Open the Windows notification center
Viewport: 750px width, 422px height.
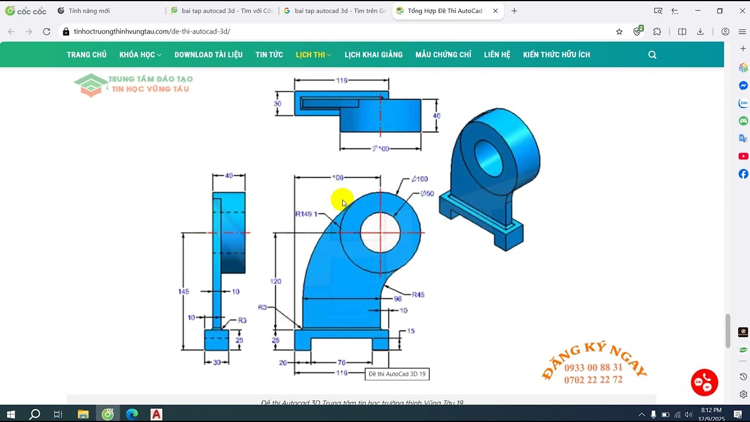click(738, 414)
